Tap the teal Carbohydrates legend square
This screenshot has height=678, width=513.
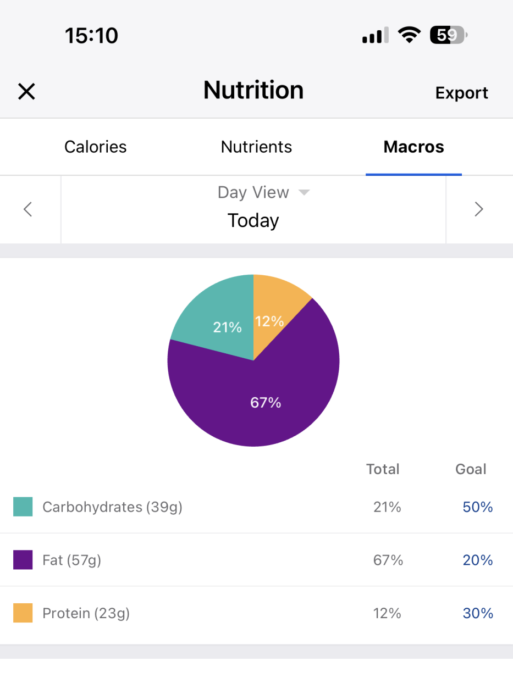[23, 507]
